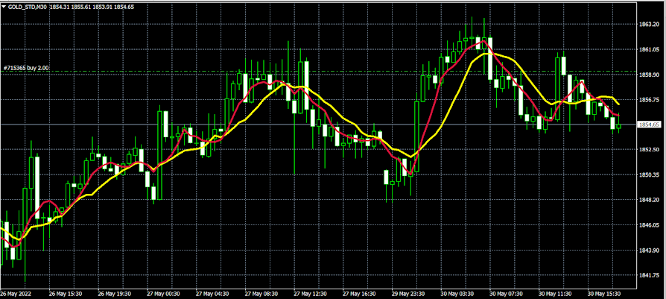Click the 30 May 15:30 time label
Image resolution: width=666 pixels, height=299 pixels.
(604, 294)
